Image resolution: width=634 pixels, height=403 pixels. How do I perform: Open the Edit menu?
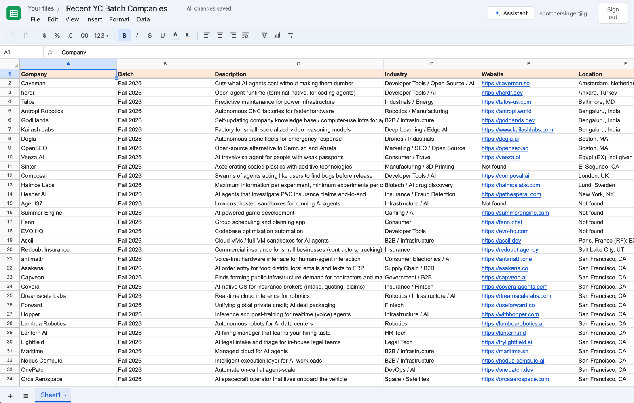click(x=53, y=19)
